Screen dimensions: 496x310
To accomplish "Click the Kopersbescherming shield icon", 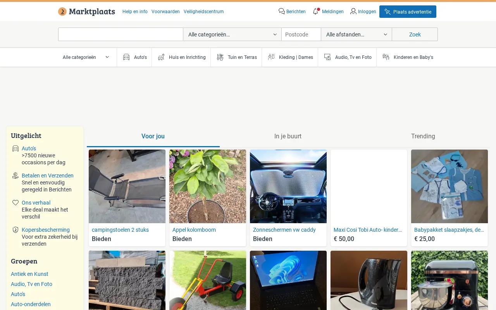I will [15, 230].
